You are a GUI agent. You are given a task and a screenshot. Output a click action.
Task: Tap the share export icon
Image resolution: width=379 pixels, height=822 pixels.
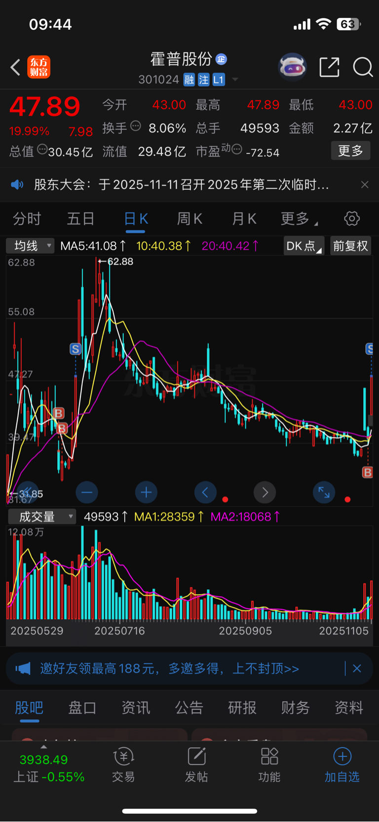tap(329, 67)
